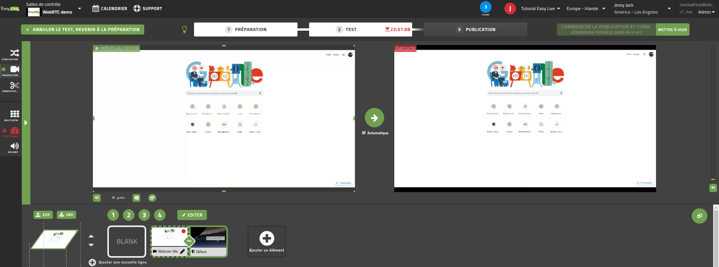719x267 pixels.
Task: Click the Support lifebuoy icon
Action: point(137,9)
